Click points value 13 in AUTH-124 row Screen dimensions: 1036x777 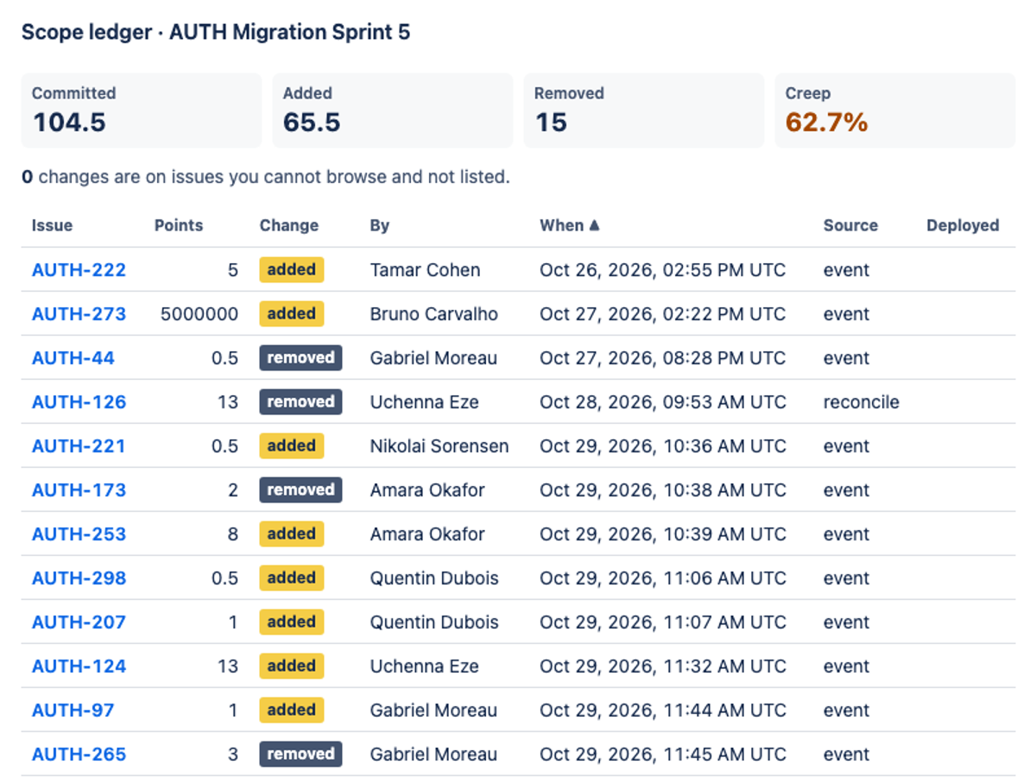click(x=228, y=666)
